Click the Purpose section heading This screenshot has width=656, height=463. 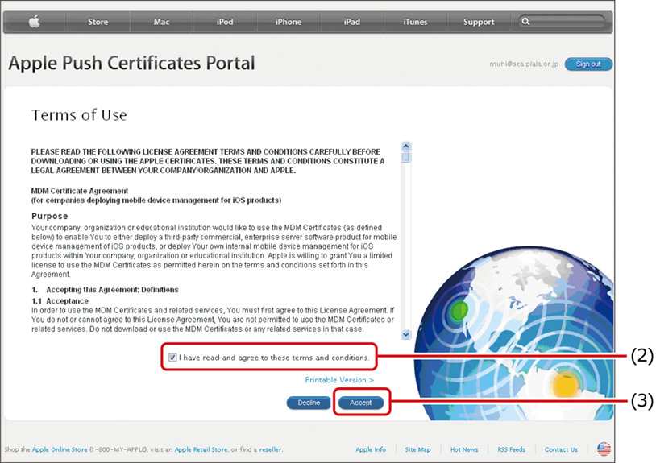click(49, 216)
